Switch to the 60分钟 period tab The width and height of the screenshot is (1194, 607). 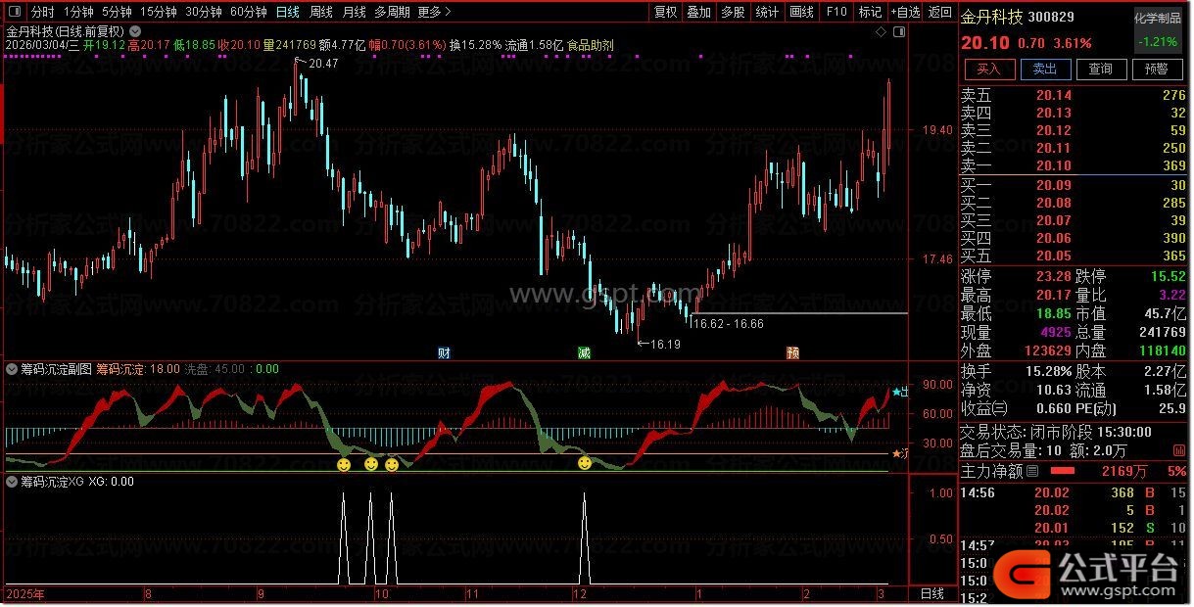pos(248,12)
